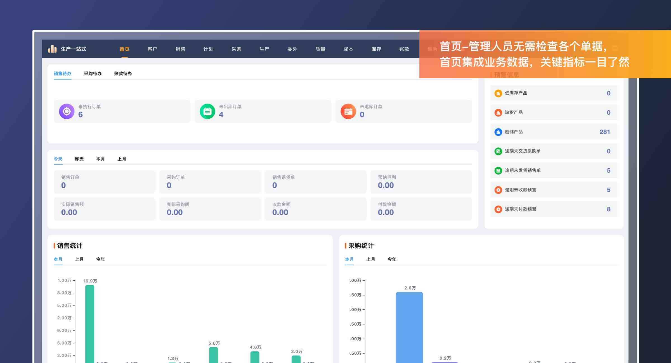Click the orange 逾期未收款预警 icon

[x=498, y=190]
